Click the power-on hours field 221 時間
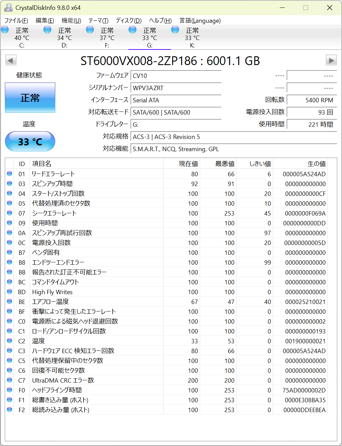342x446 pixels. click(x=312, y=124)
